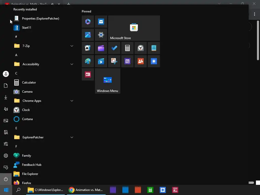This screenshot has height=195, width=260.
Task: Click the letter E section header
Action: (16, 128)
